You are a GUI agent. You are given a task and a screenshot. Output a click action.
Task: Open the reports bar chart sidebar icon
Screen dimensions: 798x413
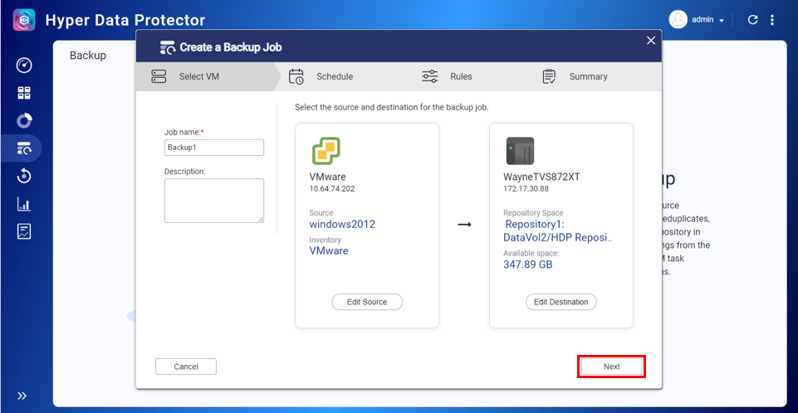(x=24, y=204)
